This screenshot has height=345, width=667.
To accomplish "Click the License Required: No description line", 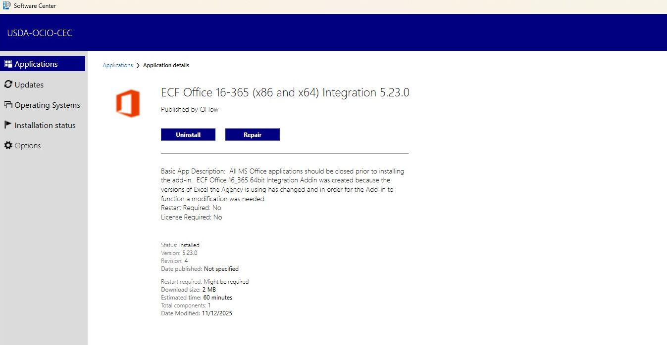I will pyautogui.click(x=192, y=217).
